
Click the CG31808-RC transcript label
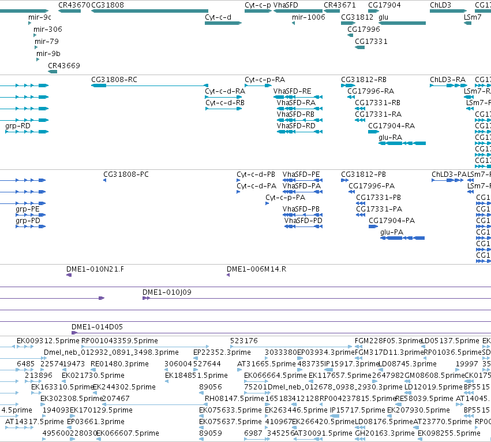click(x=114, y=80)
